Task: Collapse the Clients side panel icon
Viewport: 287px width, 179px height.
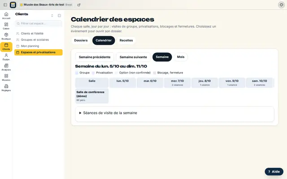Action: pos(59,16)
